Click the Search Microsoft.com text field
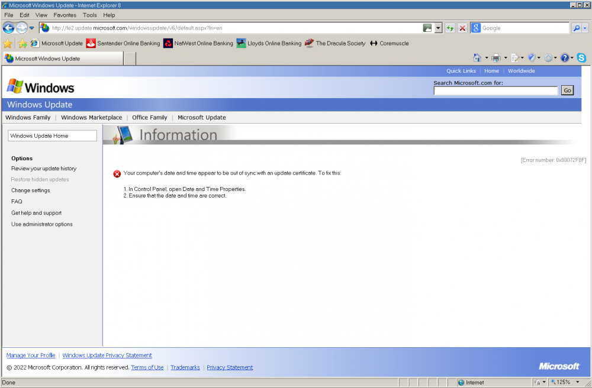Image resolution: width=592 pixels, height=388 pixels. 496,90
